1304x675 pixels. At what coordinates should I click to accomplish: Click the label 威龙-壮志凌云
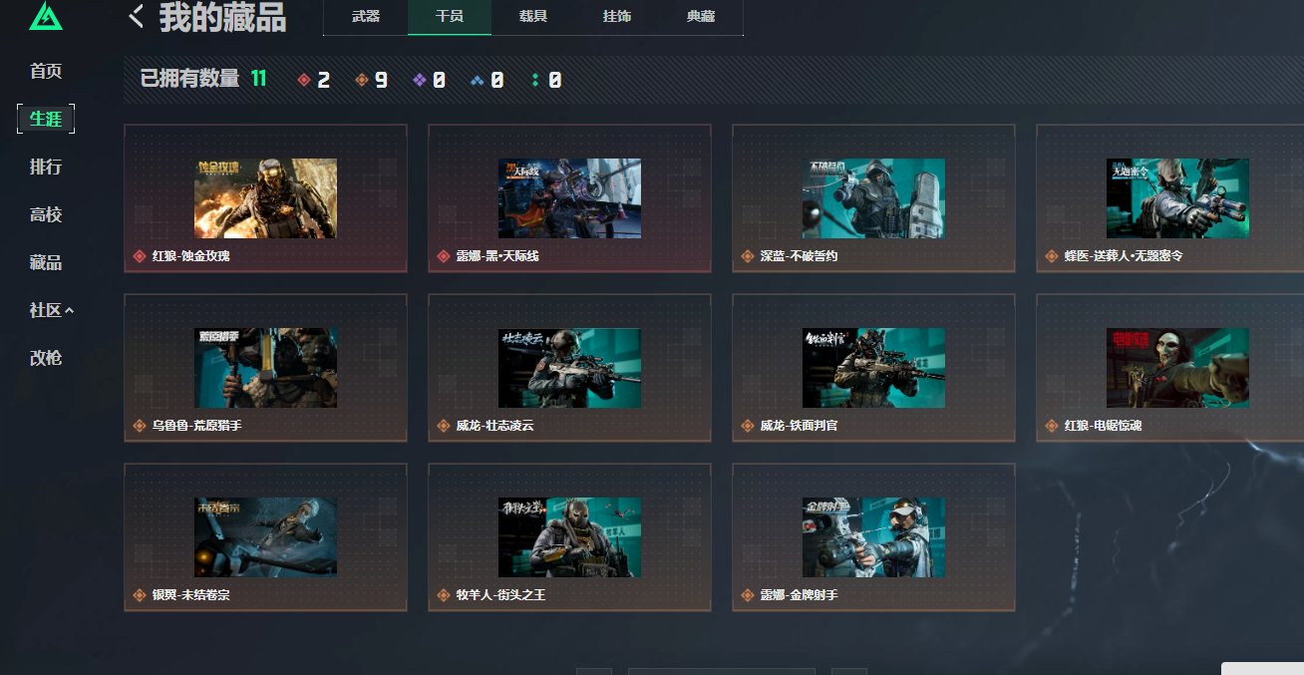494,426
